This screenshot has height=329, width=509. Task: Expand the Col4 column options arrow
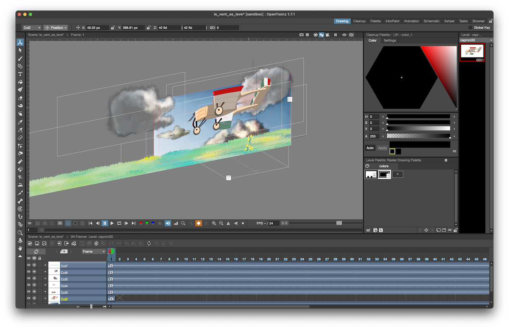coord(45,286)
